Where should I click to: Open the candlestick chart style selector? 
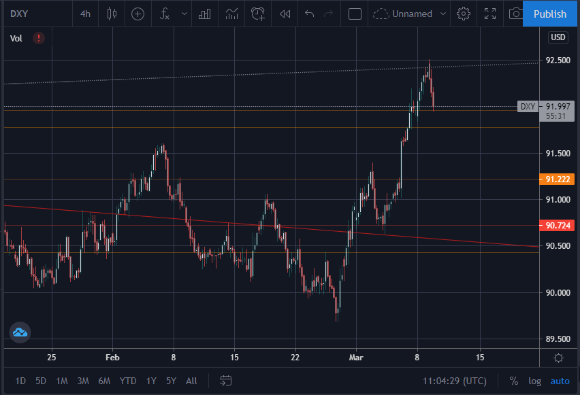(112, 14)
